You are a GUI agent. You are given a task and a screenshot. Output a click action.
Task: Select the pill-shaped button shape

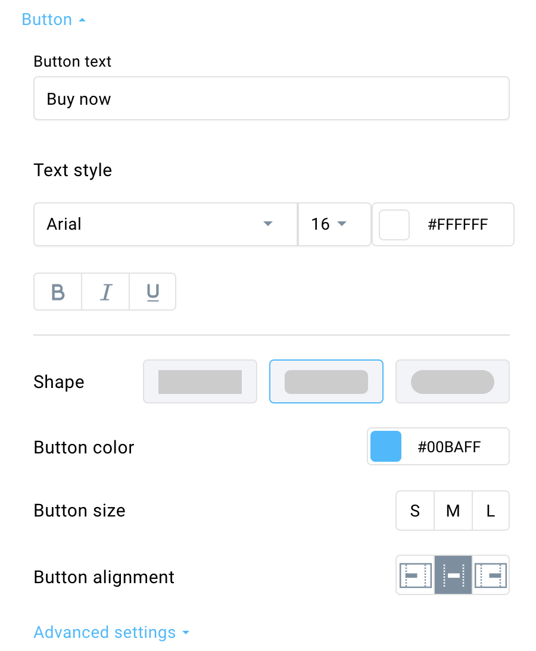coord(453,381)
